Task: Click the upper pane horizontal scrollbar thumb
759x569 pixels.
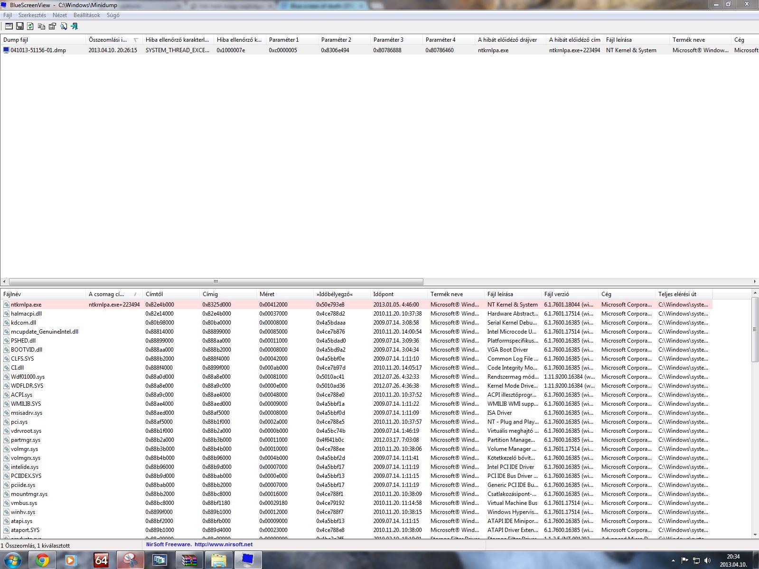Action: [216, 281]
